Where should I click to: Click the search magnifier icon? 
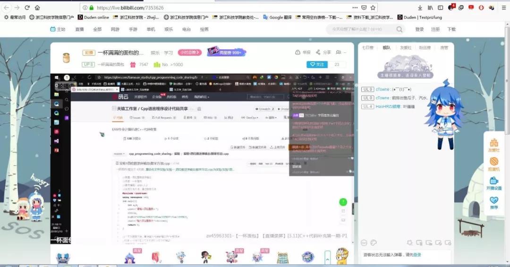pyautogui.click(x=399, y=29)
